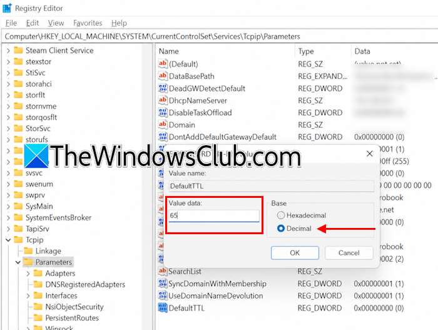The image size is (438, 330).
Task: Select the stornvme folder icon
Action: click(18, 106)
